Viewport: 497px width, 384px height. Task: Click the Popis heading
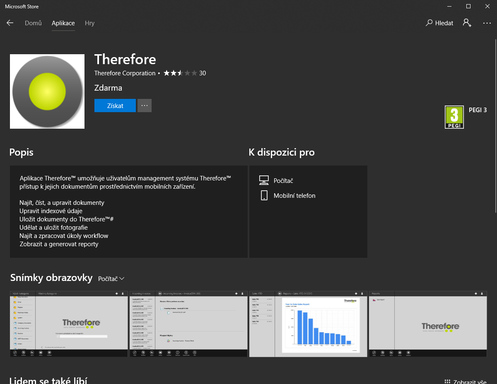coord(22,152)
